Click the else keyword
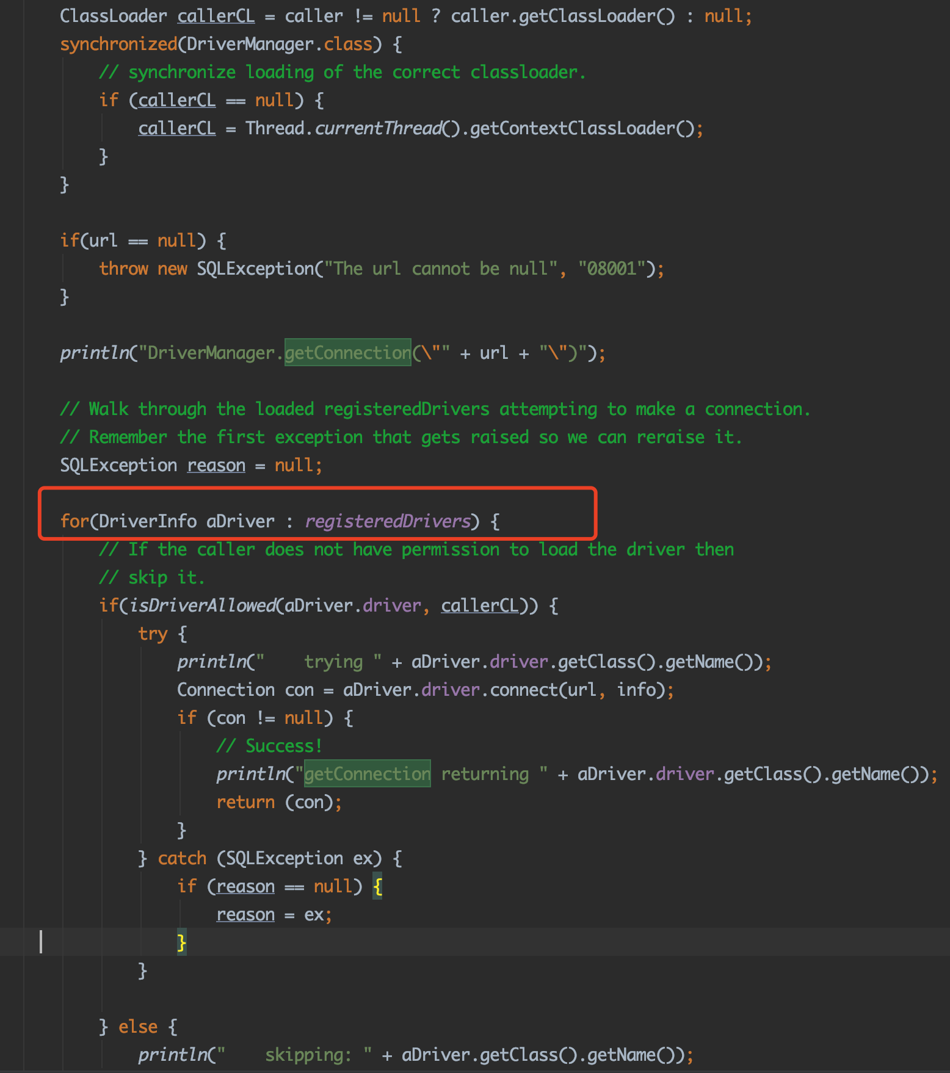The width and height of the screenshot is (950, 1073). [x=138, y=1027]
